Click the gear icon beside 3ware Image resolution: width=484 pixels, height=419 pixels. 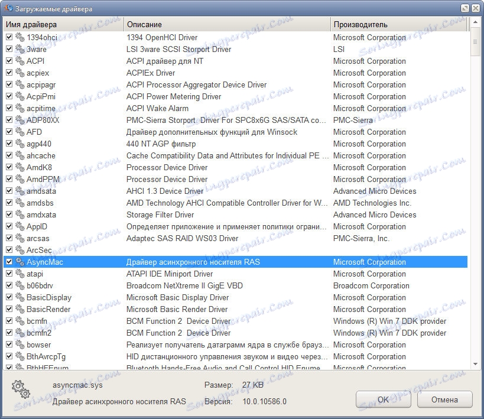[x=20, y=49]
